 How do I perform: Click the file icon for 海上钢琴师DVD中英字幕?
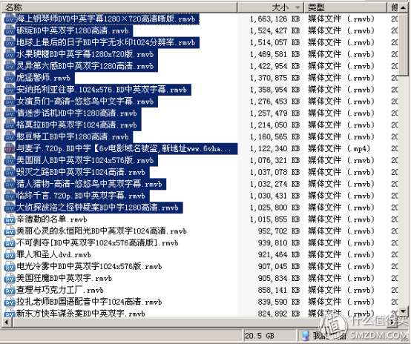pyautogui.click(x=10, y=19)
